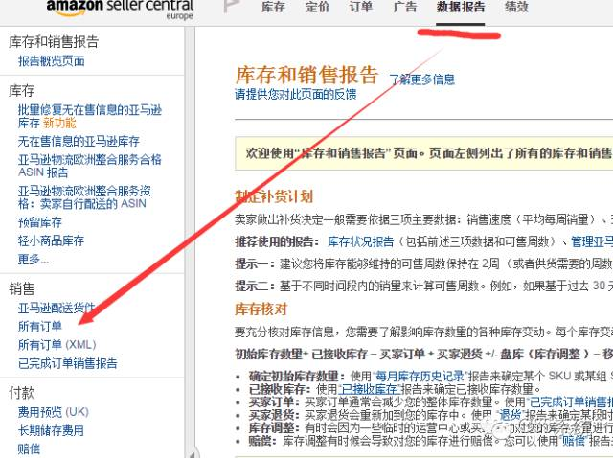This screenshot has height=458, width=613.
Task: Open 报告概览页面 in the sidebar
Action: coord(51,61)
